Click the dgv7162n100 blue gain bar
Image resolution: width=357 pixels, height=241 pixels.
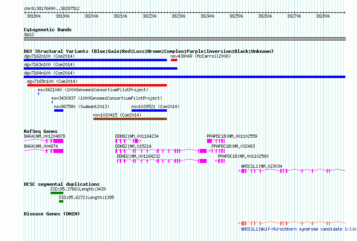[95, 60]
